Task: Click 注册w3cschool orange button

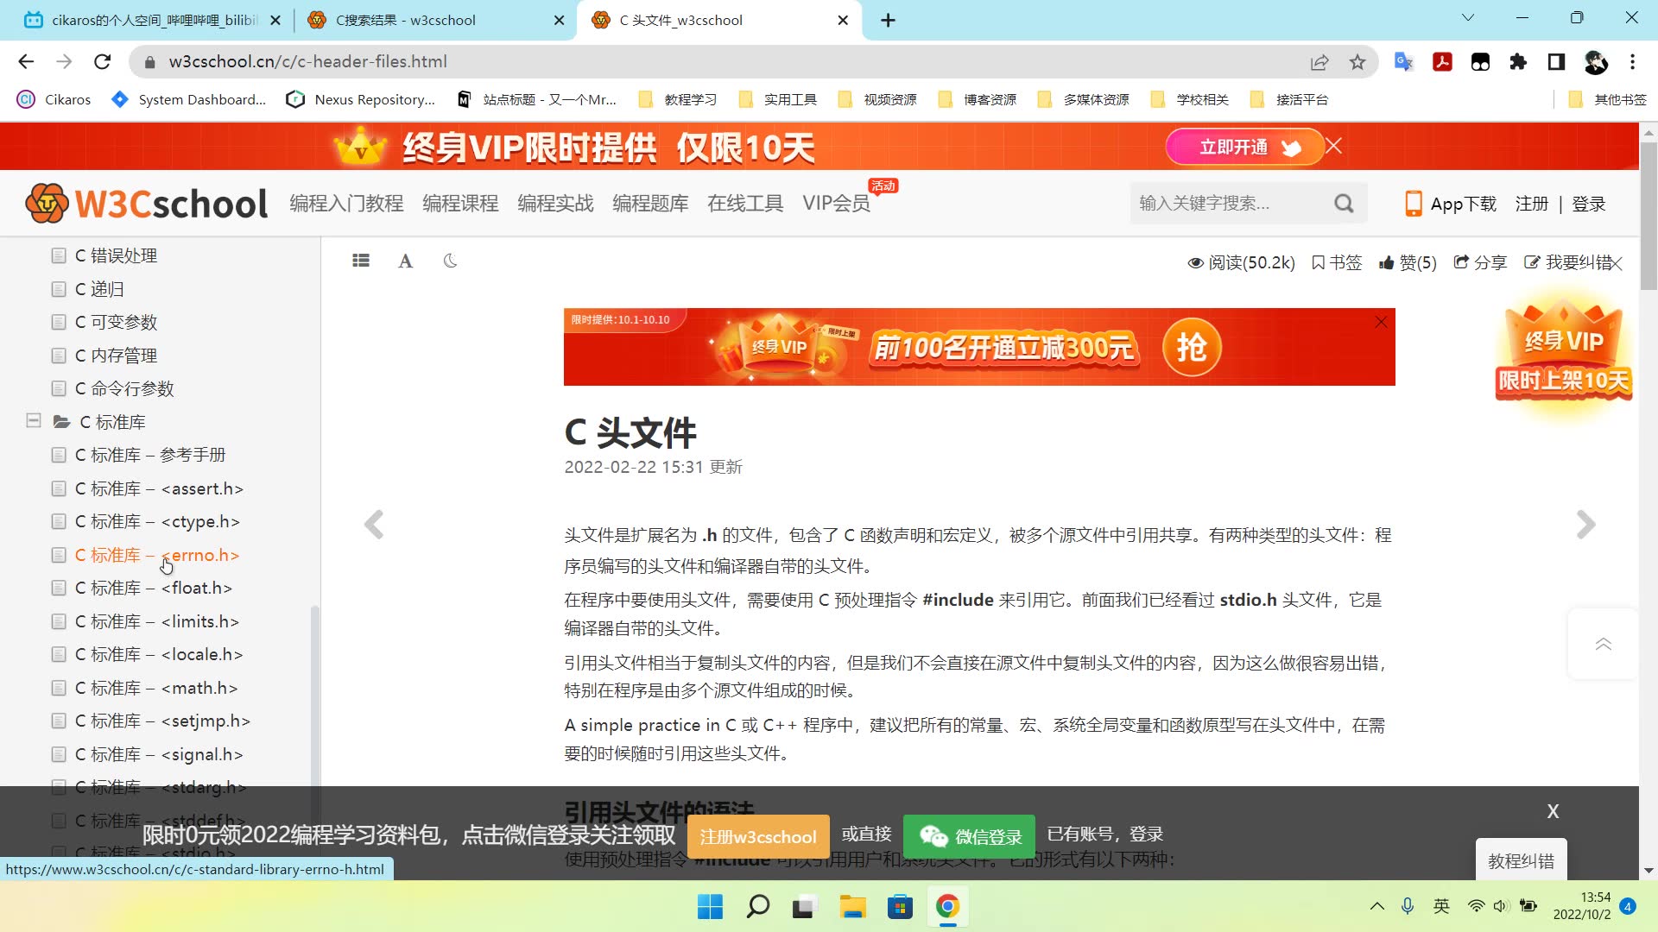Action: pyautogui.click(x=758, y=836)
